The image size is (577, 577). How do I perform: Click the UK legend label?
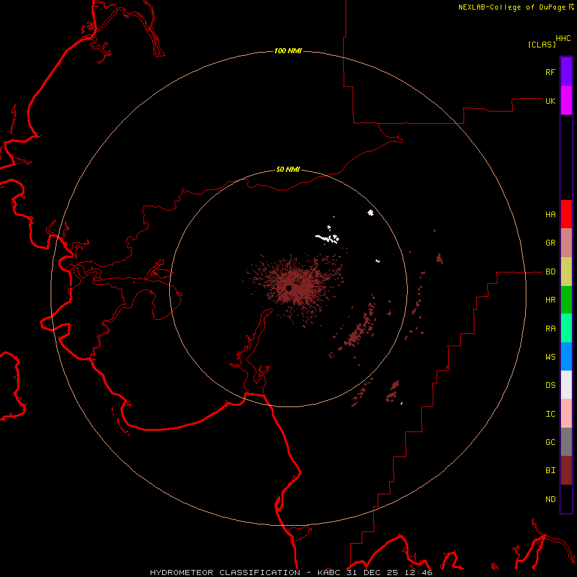(x=550, y=101)
